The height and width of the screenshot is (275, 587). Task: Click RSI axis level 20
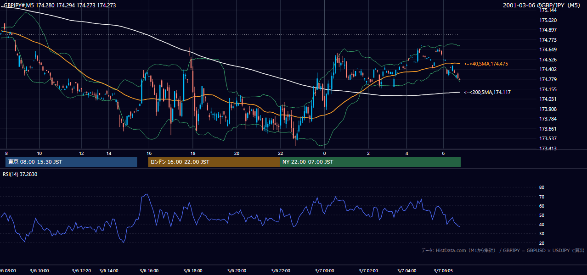tap(542, 243)
